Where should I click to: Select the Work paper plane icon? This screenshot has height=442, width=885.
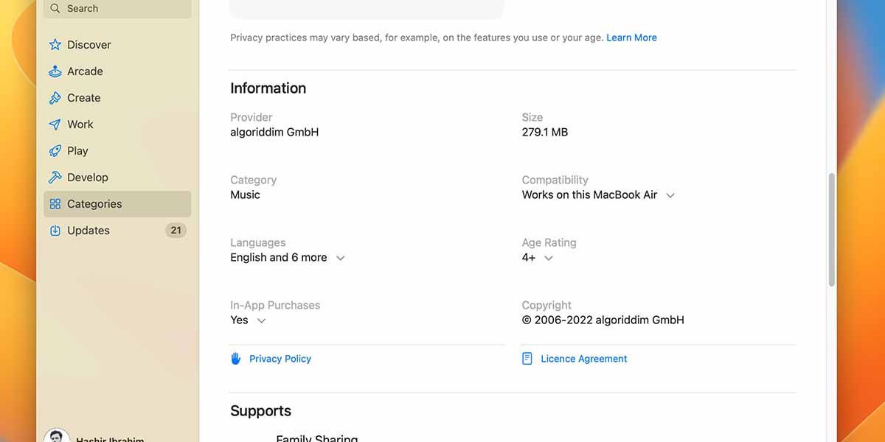pyautogui.click(x=55, y=124)
